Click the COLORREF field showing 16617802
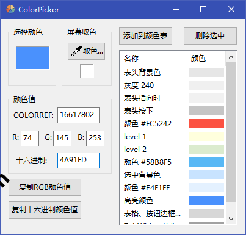This screenshot has height=235, width=246. pyautogui.click(x=79, y=115)
